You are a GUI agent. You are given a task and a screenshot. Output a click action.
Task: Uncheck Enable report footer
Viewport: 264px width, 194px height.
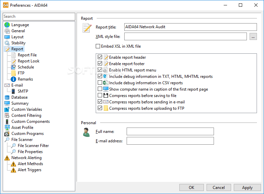point(100,63)
